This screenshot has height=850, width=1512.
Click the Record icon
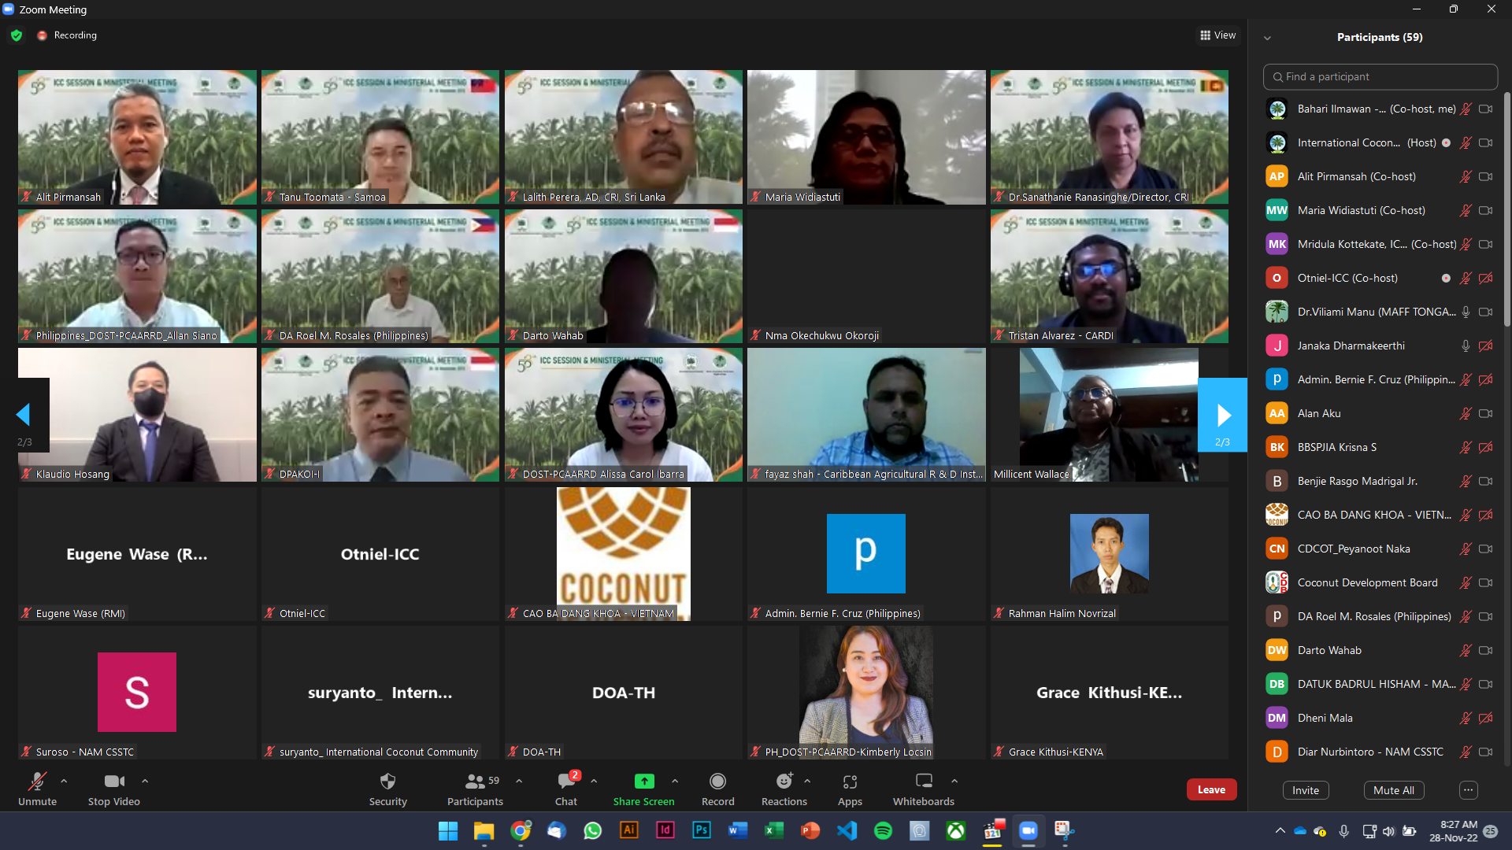click(x=717, y=782)
